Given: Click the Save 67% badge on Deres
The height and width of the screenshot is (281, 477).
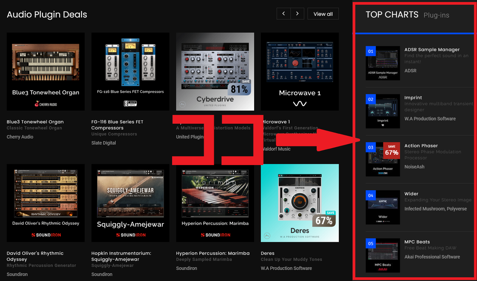Looking at the screenshot, I should click(x=324, y=219).
